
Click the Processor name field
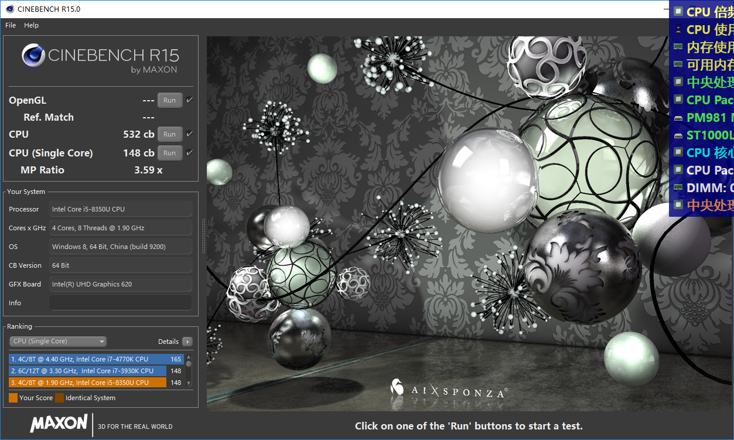tap(121, 209)
